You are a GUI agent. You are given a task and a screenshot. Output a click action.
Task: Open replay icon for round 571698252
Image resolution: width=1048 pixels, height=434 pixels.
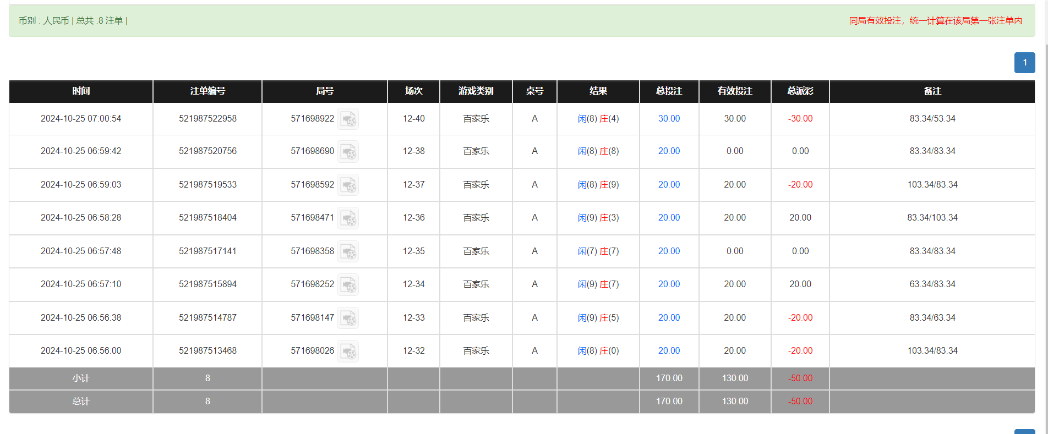348,284
